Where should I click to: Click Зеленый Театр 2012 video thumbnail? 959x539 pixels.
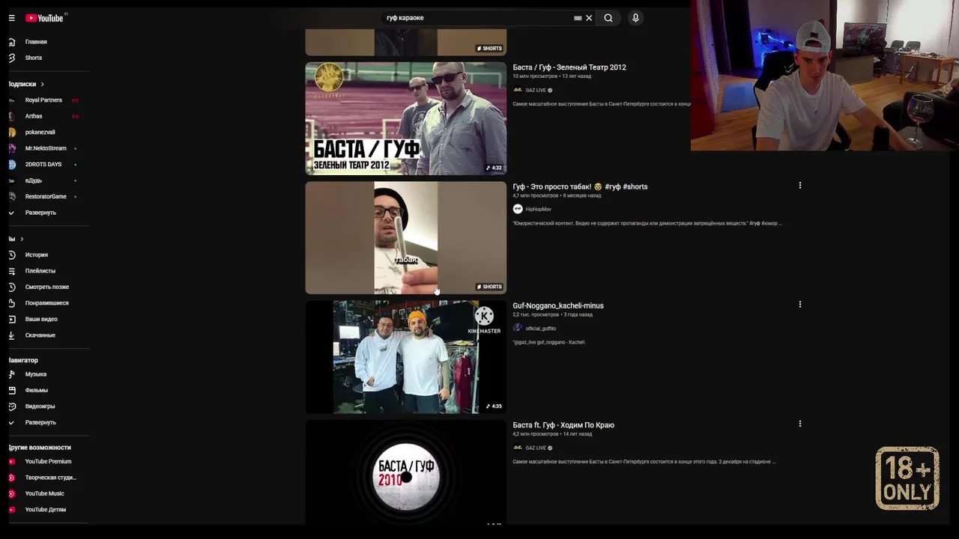(x=405, y=118)
